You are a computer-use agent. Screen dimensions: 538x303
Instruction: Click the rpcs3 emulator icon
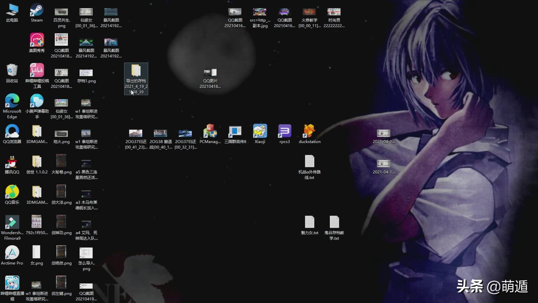click(285, 131)
